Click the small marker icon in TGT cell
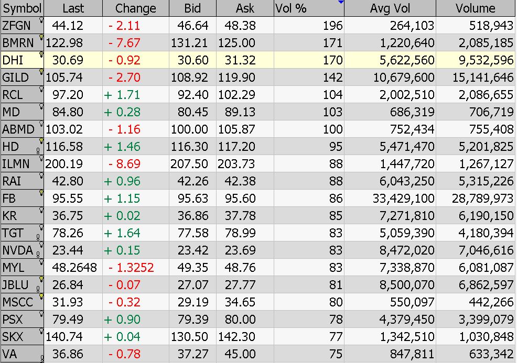Viewport: 517px width, 363px height. coord(38,237)
